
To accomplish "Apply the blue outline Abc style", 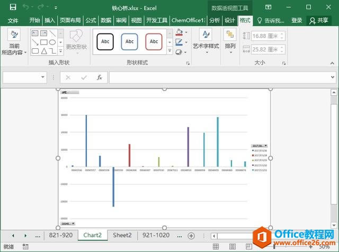I will 129,41.
